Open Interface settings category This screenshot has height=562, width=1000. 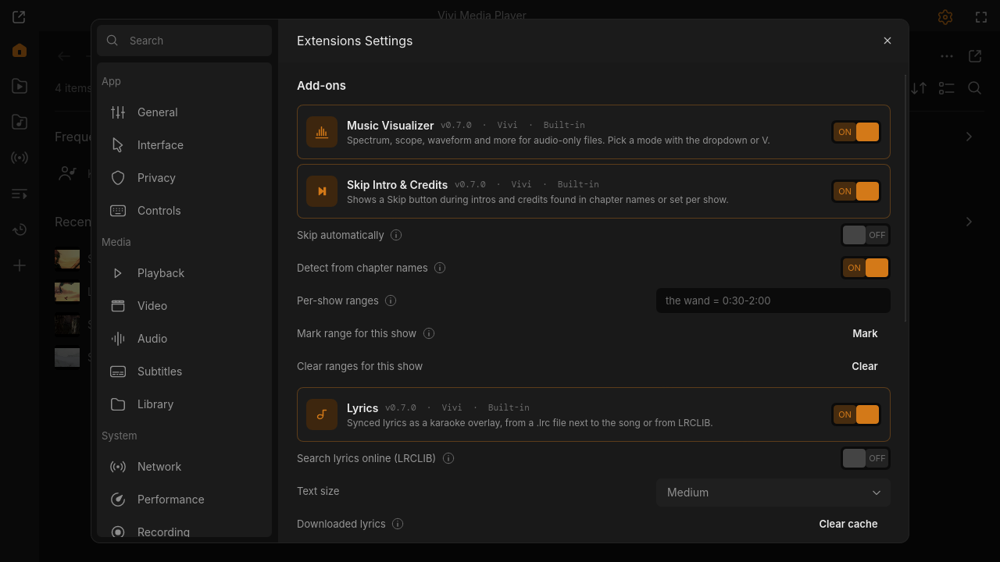coord(184,145)
